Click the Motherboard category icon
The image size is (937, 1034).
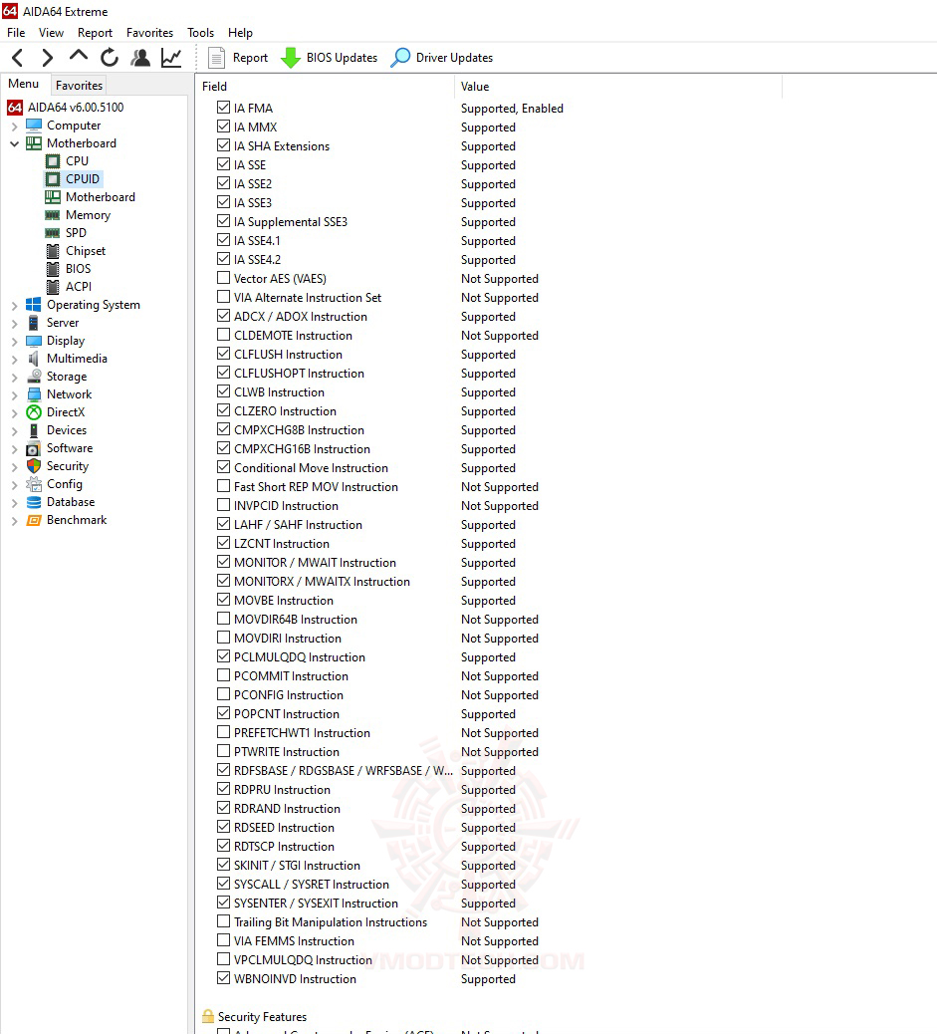34,143
